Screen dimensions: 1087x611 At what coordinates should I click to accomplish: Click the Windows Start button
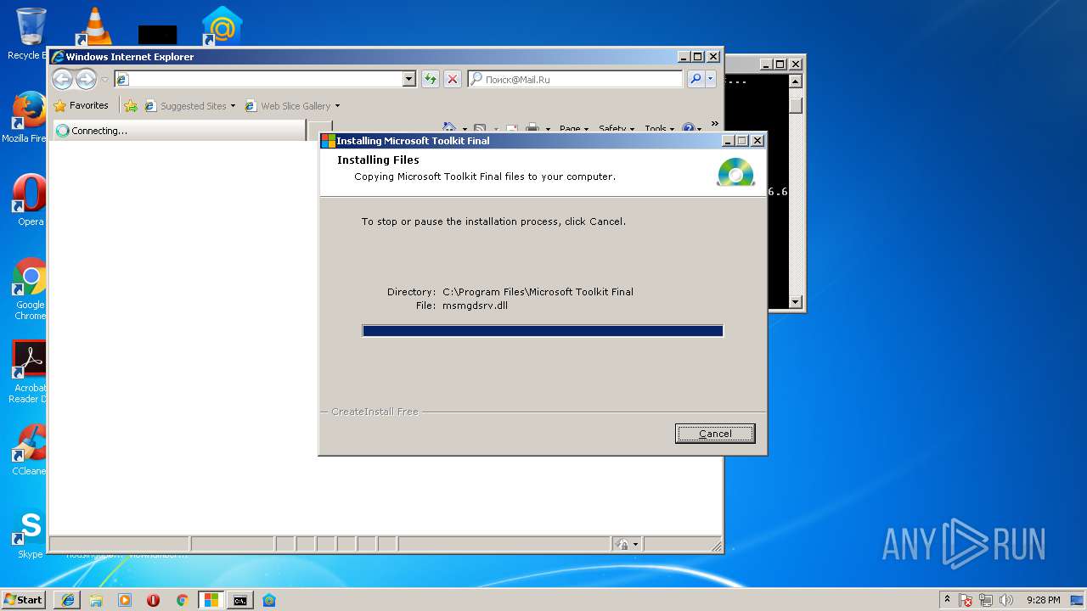click(23, 600)
